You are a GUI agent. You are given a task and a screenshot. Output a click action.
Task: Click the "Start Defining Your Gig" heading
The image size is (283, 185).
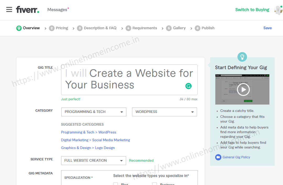pos(241,68)
